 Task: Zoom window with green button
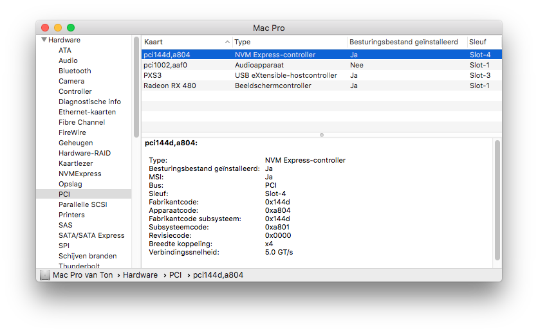71,28
